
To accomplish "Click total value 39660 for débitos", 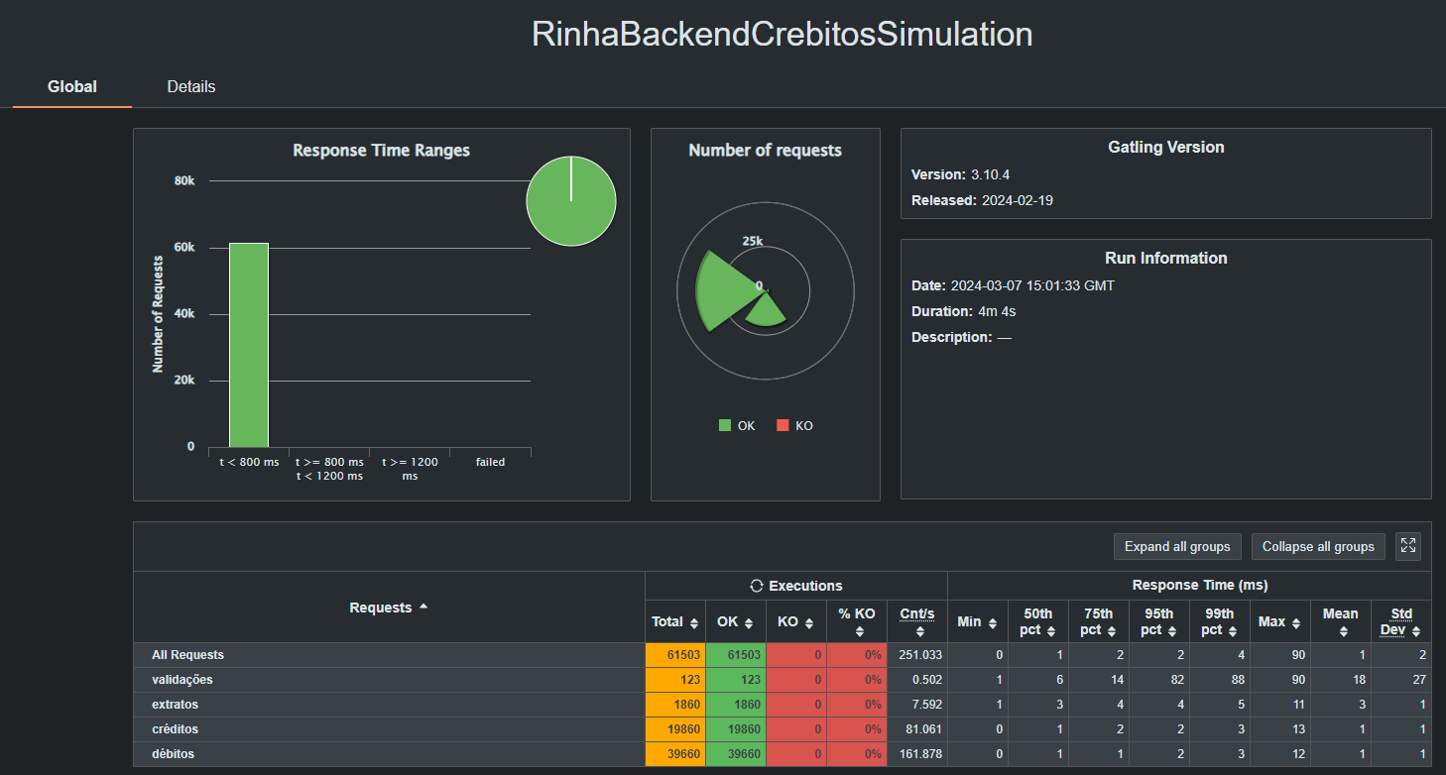I will 681,754.
